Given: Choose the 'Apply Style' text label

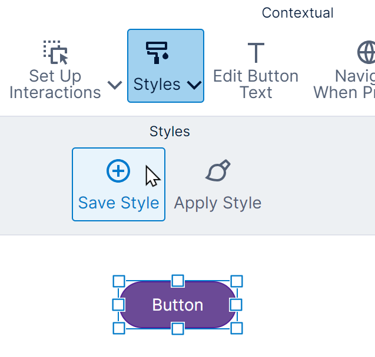Looking at the screenshot, I should coord(218,203).
